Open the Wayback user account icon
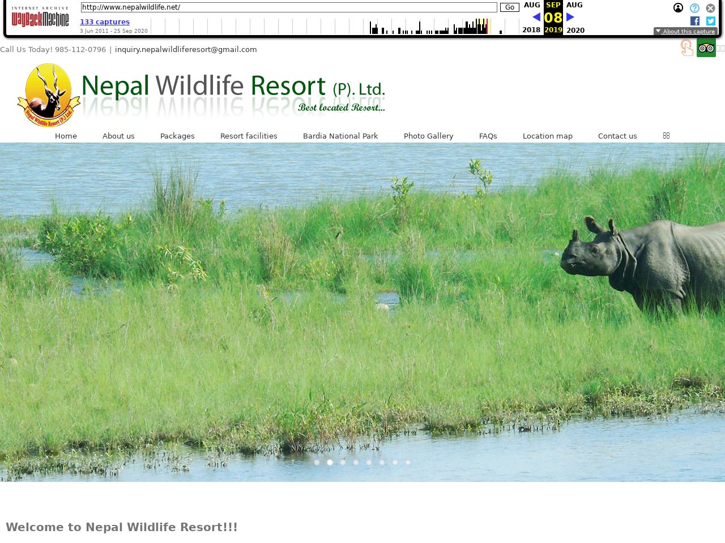Screen dimensions: 725x543 coord(678,8)
